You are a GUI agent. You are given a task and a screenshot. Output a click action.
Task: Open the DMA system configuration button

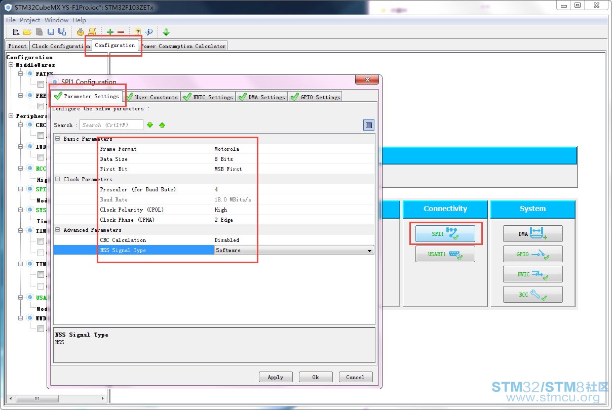(533, 234)
